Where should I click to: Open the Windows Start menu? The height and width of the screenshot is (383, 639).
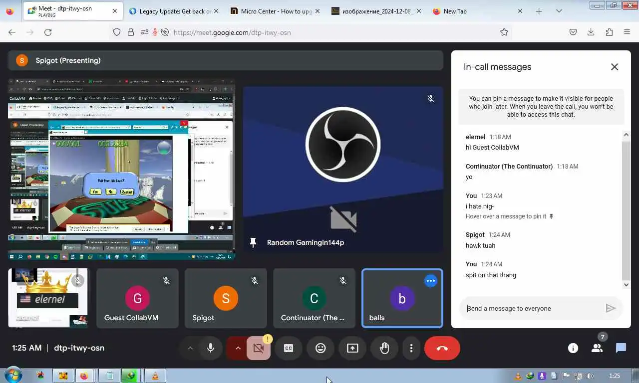coord(12,376)
